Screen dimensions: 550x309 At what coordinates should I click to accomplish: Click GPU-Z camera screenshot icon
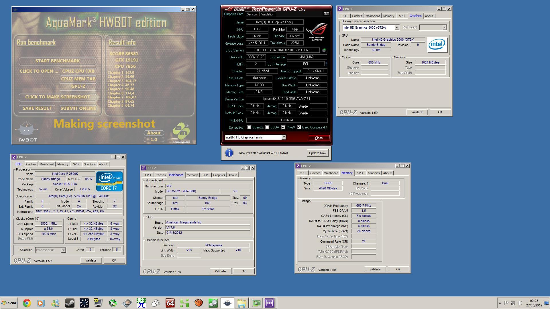[x=326, y=13]
